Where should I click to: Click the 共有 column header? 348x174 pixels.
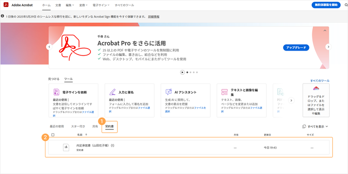[x=236, y=135]
